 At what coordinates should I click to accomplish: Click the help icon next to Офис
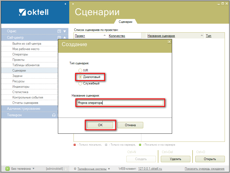pos(59,31)
